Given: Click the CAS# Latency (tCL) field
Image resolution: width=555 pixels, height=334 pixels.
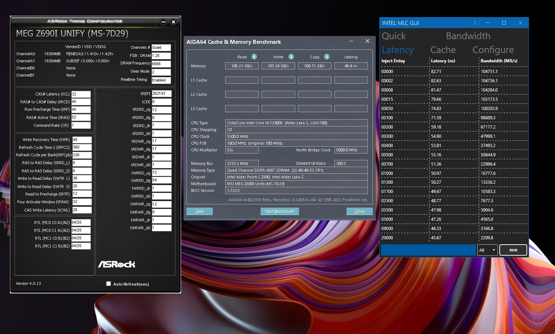Looking at the screenshot, I should (81, 94).
